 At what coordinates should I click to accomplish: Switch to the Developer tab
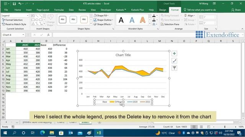tap(106, 10)
